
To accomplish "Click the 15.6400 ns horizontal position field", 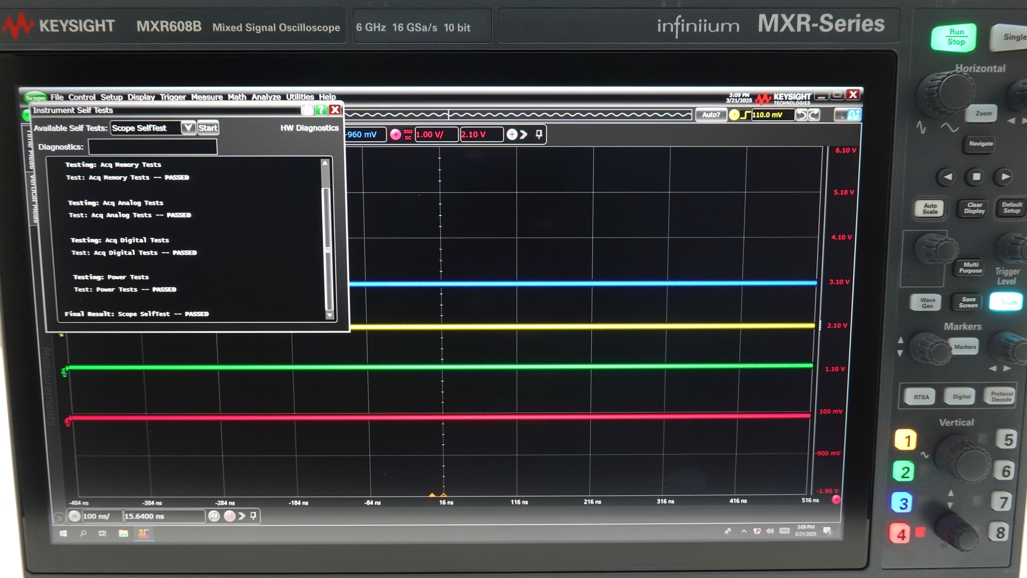I will click(x=164, y=516).
